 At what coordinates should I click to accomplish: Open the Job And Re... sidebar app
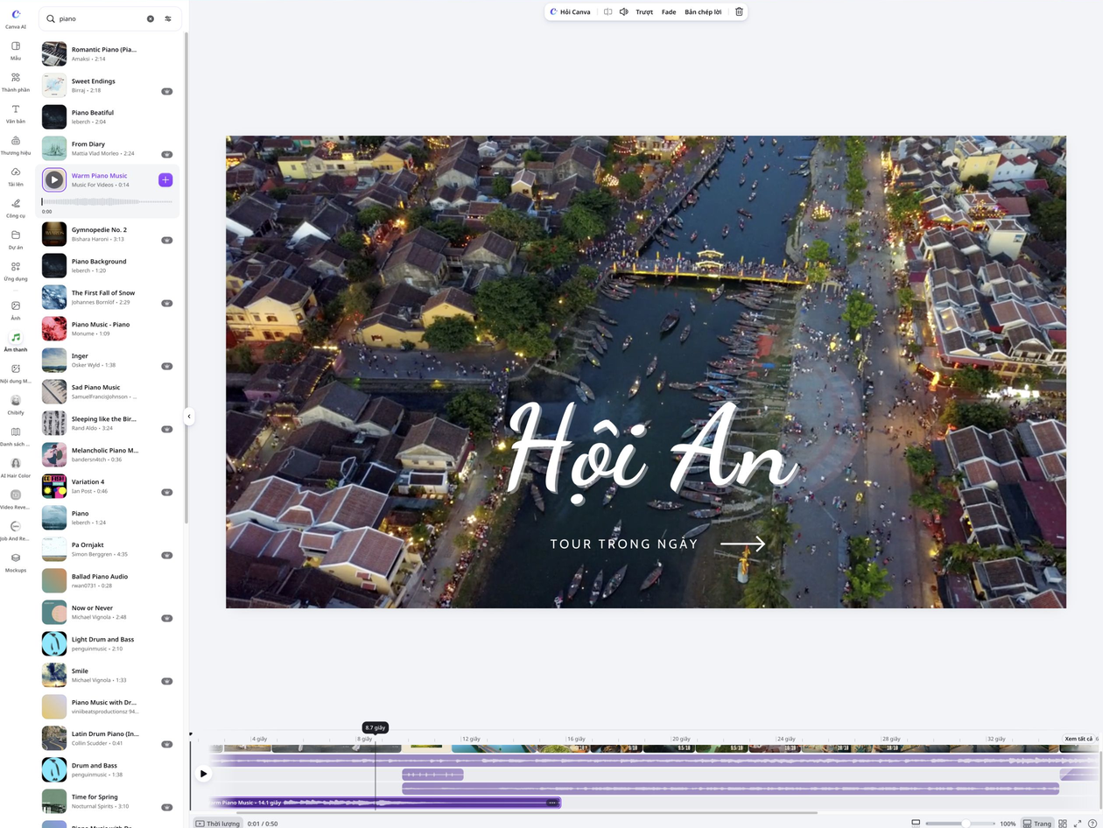15,530
